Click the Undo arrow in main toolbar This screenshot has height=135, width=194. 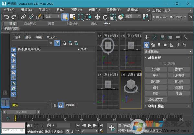click(x=6, y=17)
